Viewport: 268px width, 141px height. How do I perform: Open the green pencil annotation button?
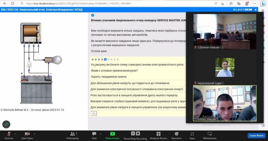point(6,124)
